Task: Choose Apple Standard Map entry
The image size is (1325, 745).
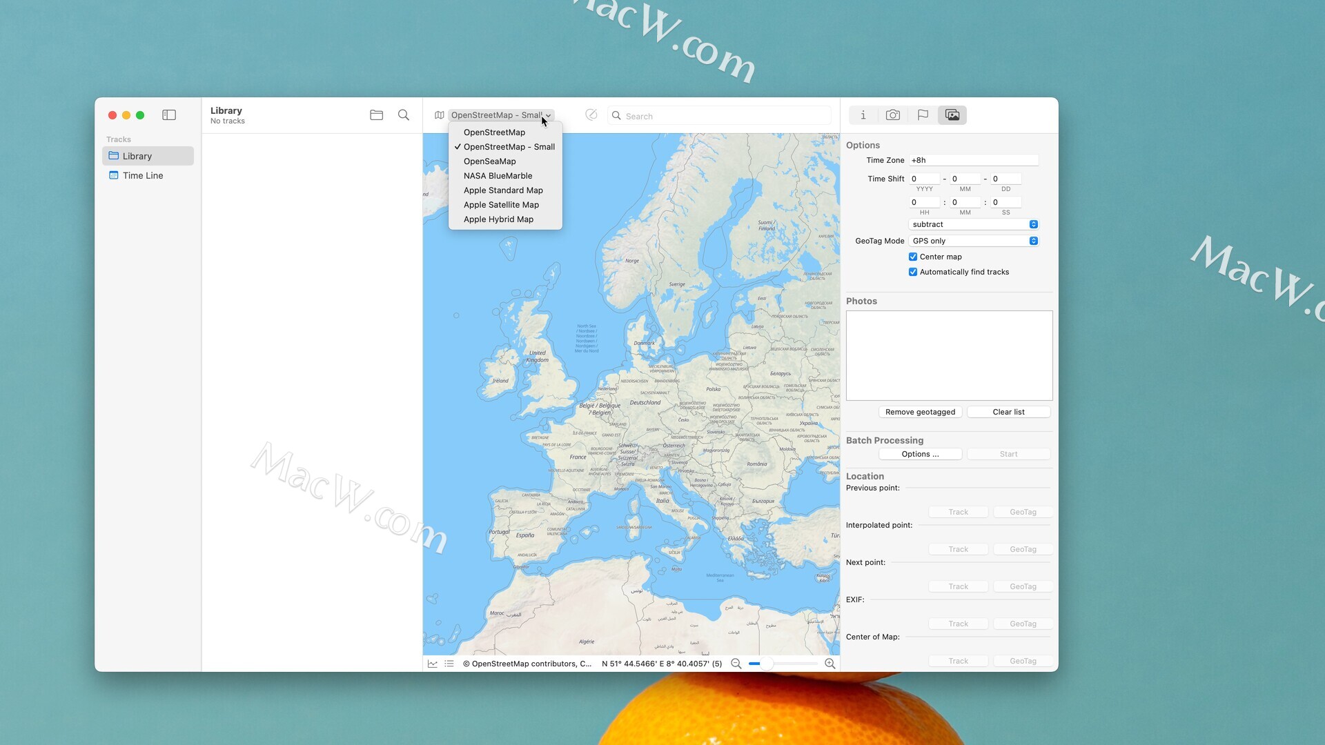Action: click(505, 190)
